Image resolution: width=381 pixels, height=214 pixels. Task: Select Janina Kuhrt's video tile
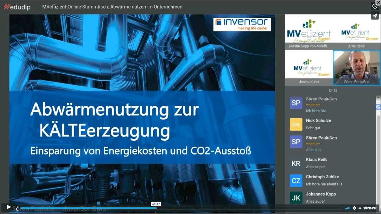pos(309,68)
